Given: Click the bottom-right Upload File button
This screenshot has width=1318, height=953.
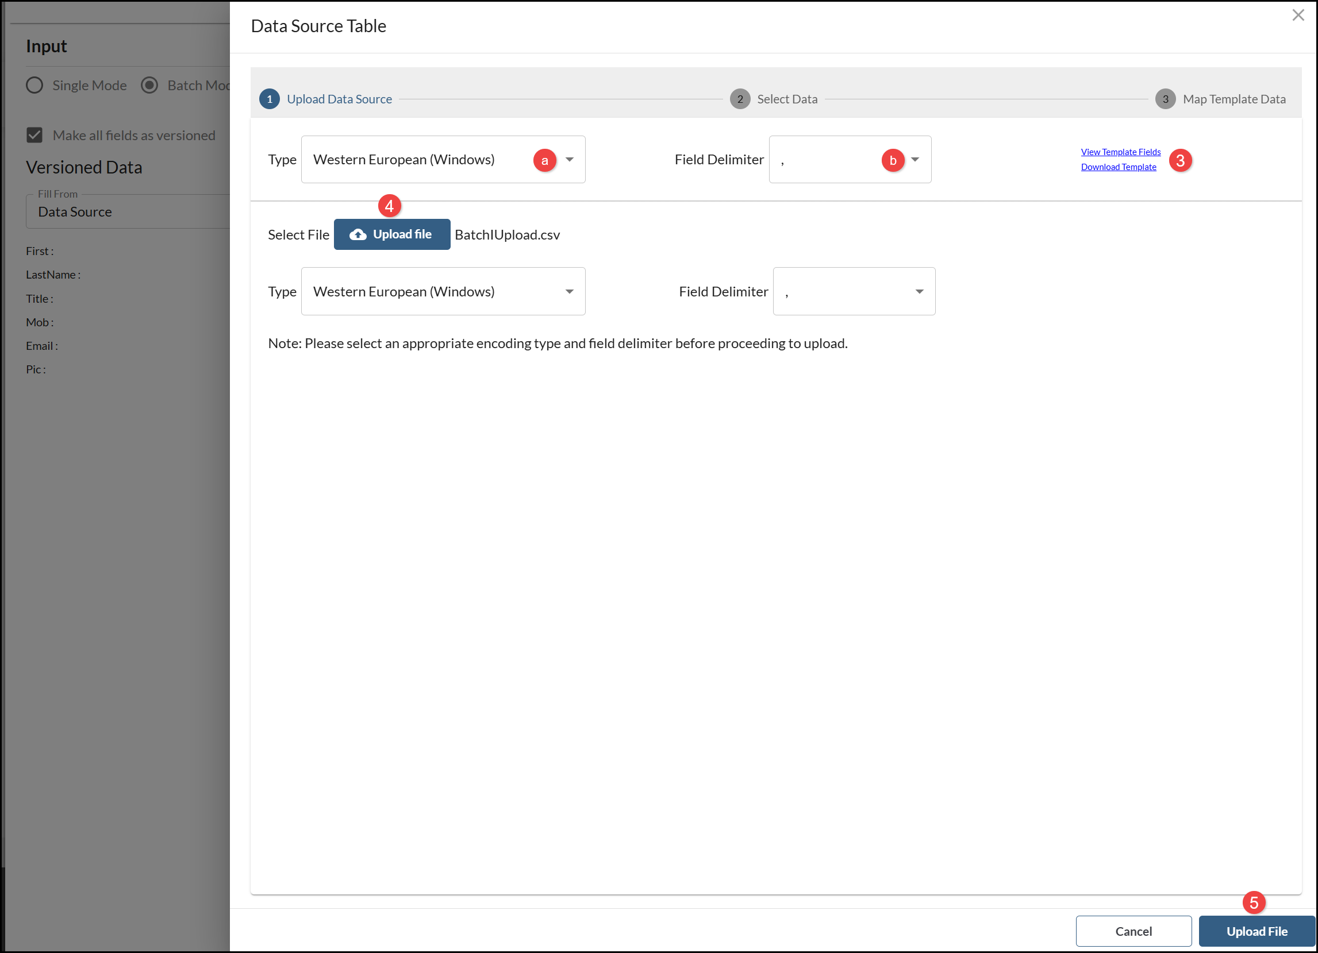Looking at the screenshot, I should (1256, 931).
